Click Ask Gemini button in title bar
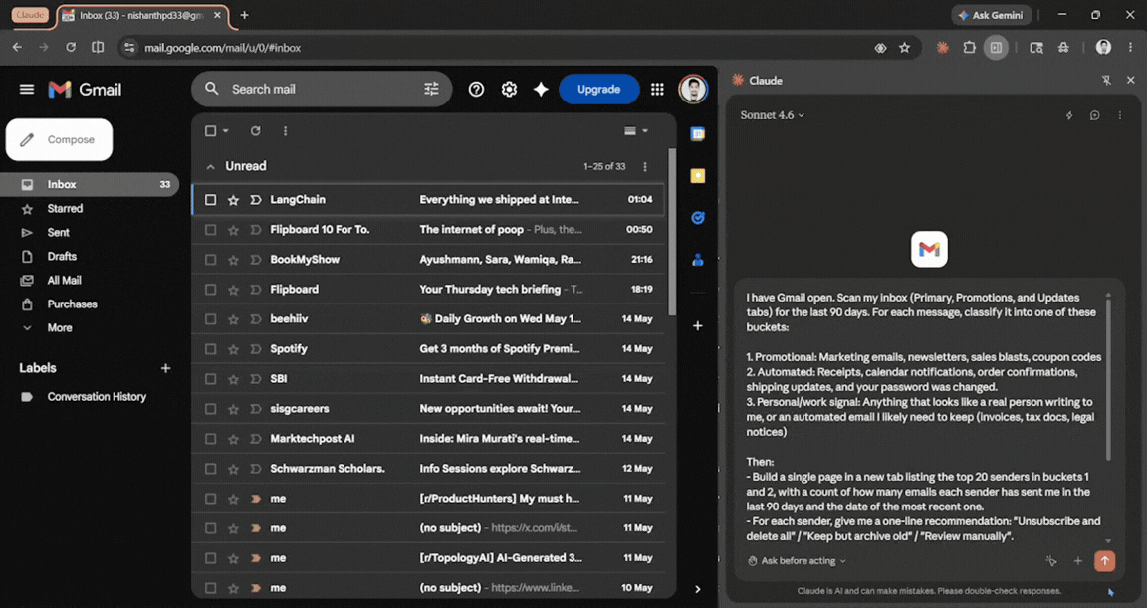 (x=992, y=15)
